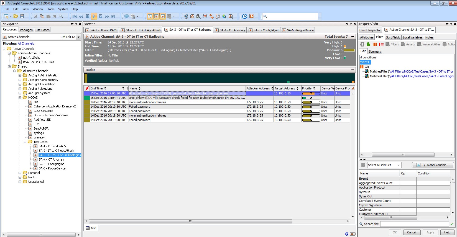
Task: Click the Copy toolbar icon
Action: coord(42,16)
